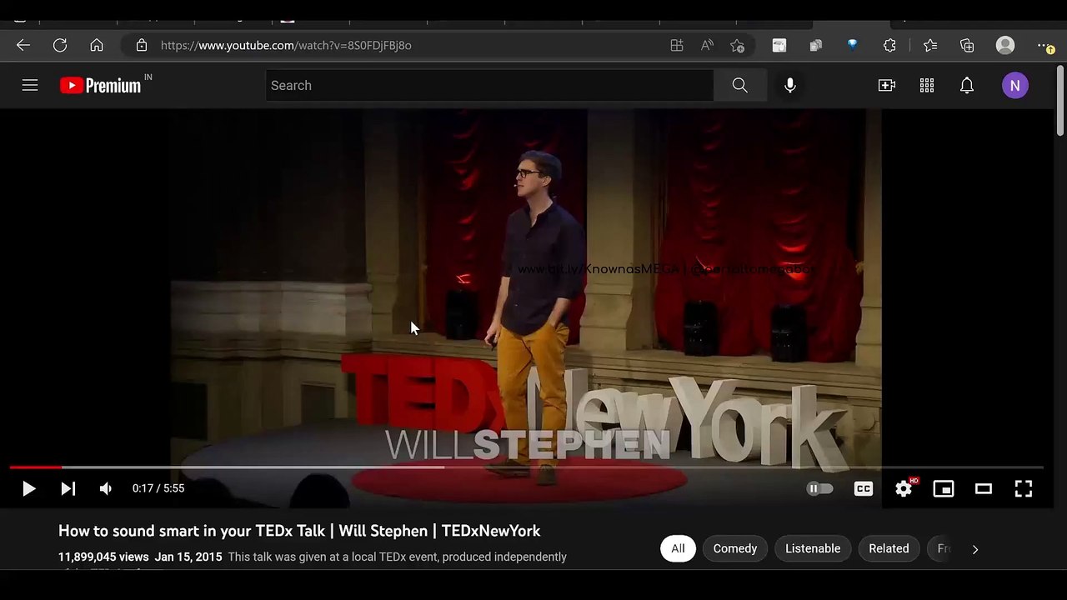Add this page to favorites
Screen dimensions: 1067x600
pyautogui.click(x=737, y=45)
